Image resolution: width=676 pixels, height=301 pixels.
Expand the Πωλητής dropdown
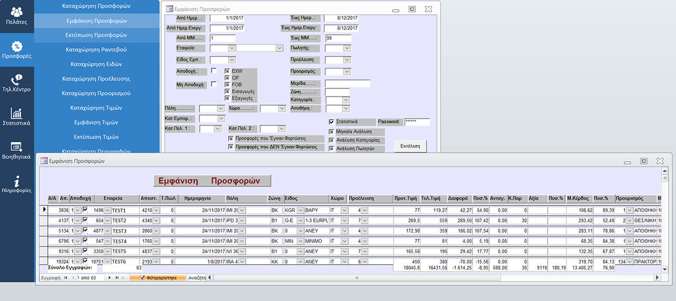(x=346, y=48)
